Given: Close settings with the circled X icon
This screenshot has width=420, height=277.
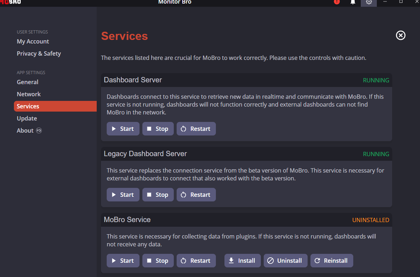Looking at the screenshot, I should click(x=401, y=35).
